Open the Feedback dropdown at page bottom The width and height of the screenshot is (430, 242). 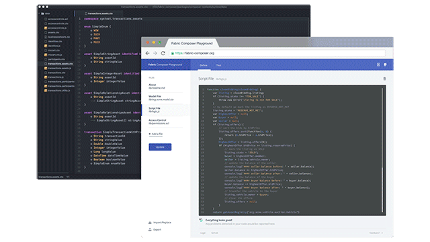[376, 233]
